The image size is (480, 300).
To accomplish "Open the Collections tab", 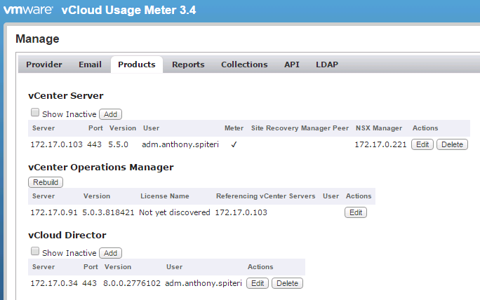I will 244,64.
